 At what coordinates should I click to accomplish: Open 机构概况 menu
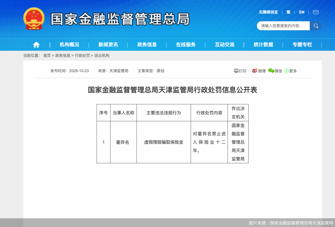[69, 45]
